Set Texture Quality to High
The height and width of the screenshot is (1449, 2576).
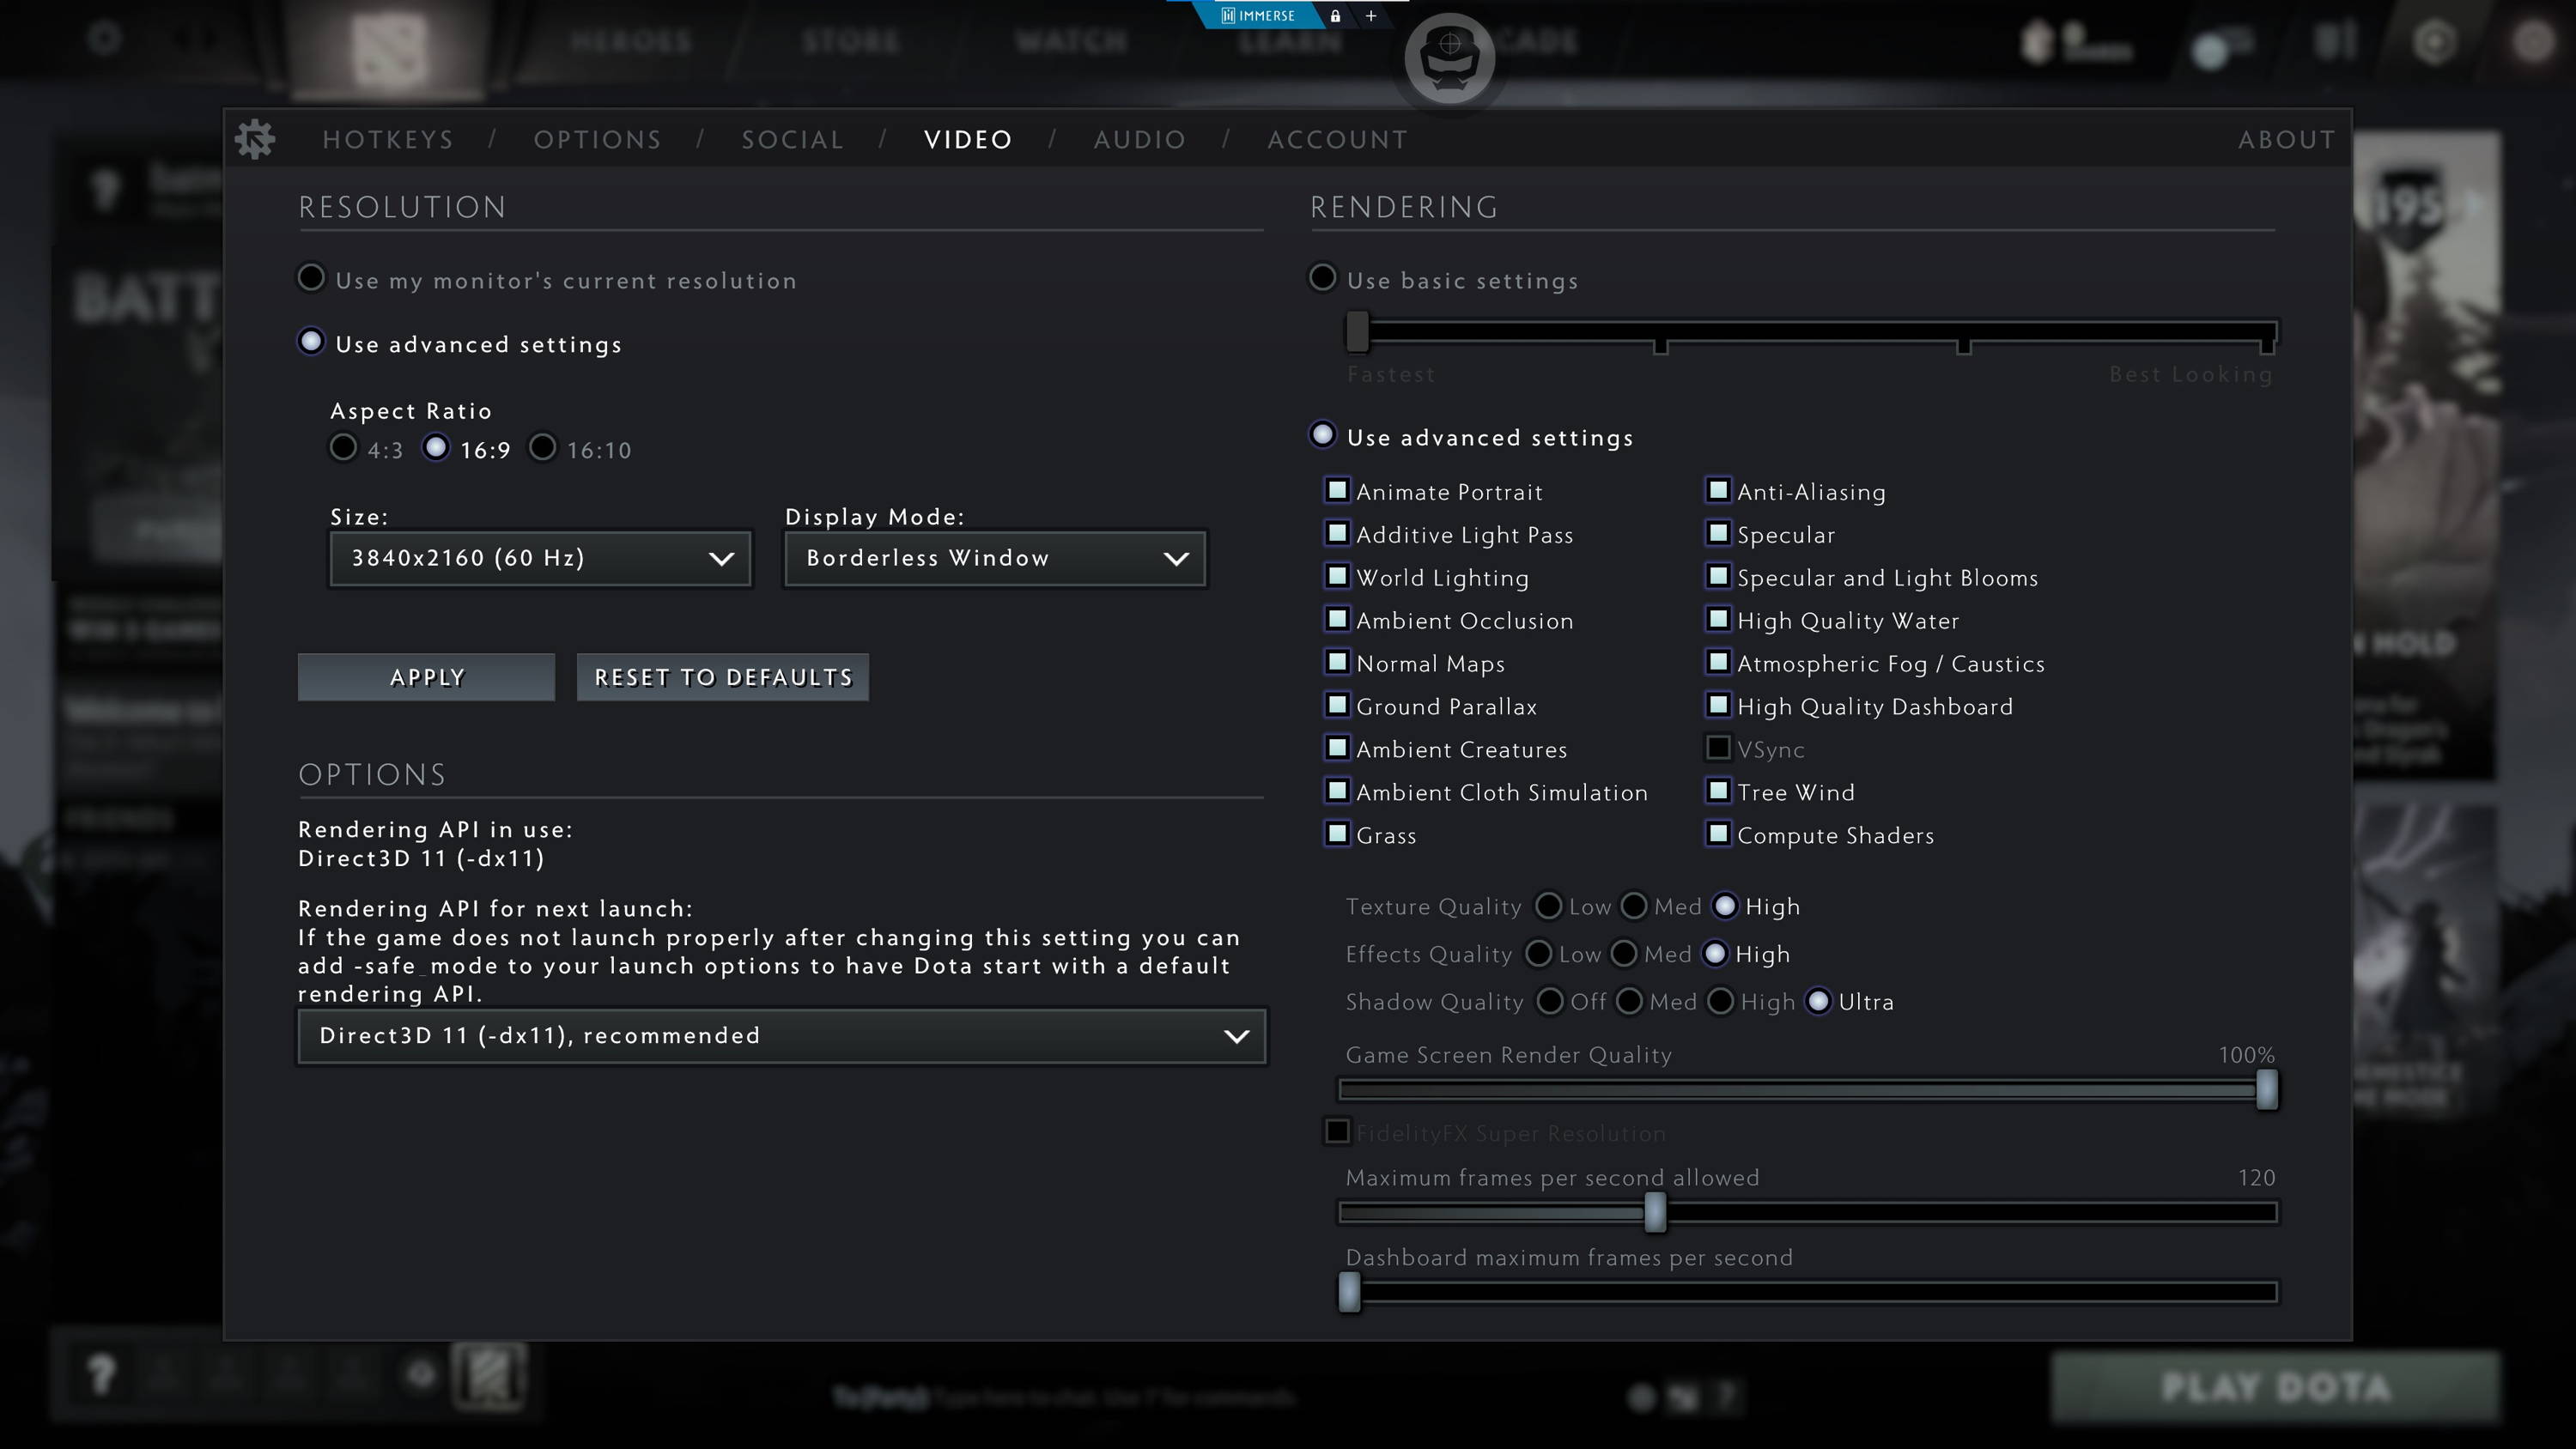click(1725, 906)
